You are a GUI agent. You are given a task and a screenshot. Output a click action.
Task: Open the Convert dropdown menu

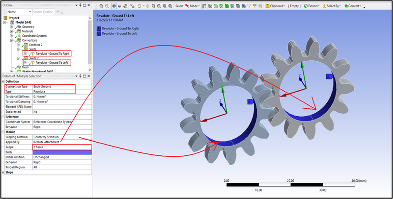click(360, 6)
